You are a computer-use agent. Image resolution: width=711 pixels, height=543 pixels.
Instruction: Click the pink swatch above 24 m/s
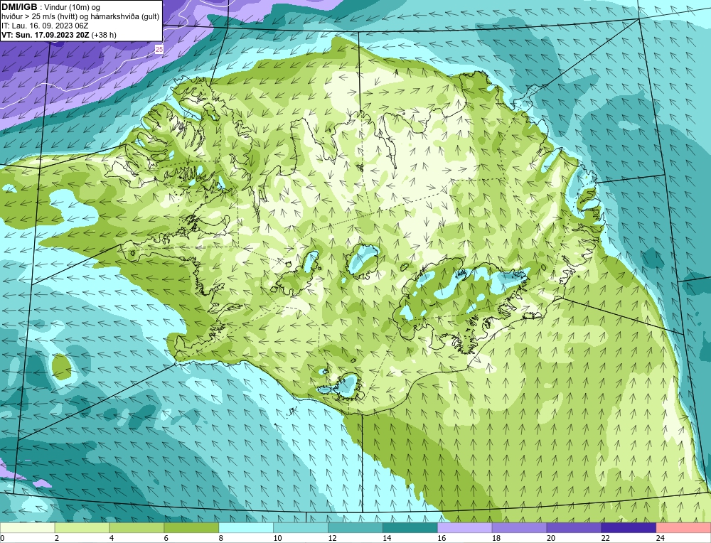pos(683,528)
